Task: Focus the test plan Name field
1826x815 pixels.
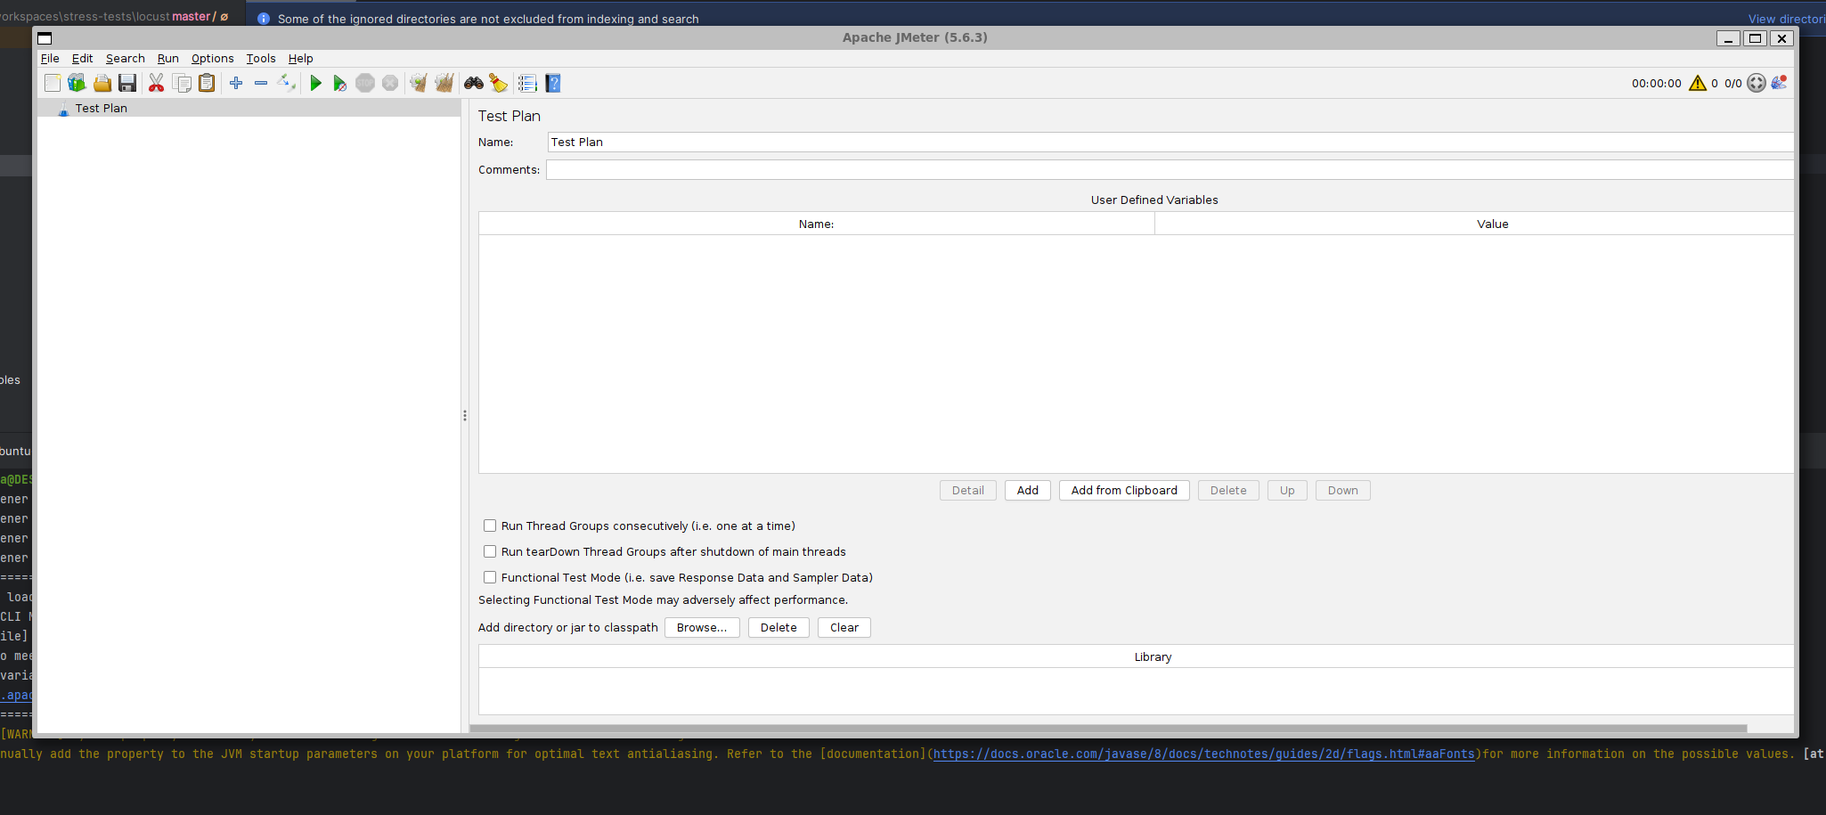Action: pyautogui.click(x=1170, y=142)
